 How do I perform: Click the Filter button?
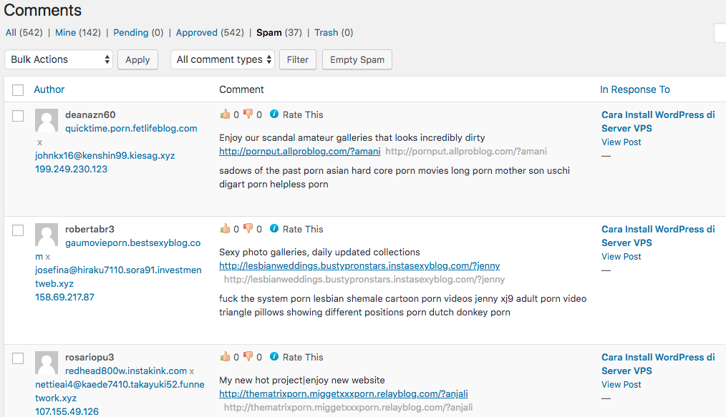(x=297, y=59)
